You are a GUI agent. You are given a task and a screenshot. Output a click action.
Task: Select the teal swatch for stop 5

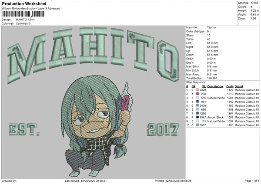click(198, 106)
